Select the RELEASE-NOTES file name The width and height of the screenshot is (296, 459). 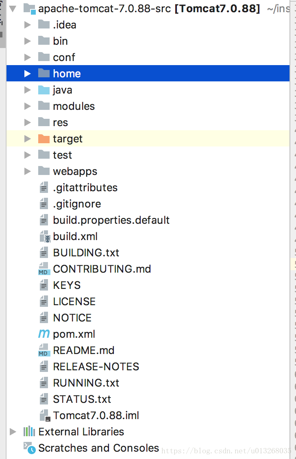[96, 367]
